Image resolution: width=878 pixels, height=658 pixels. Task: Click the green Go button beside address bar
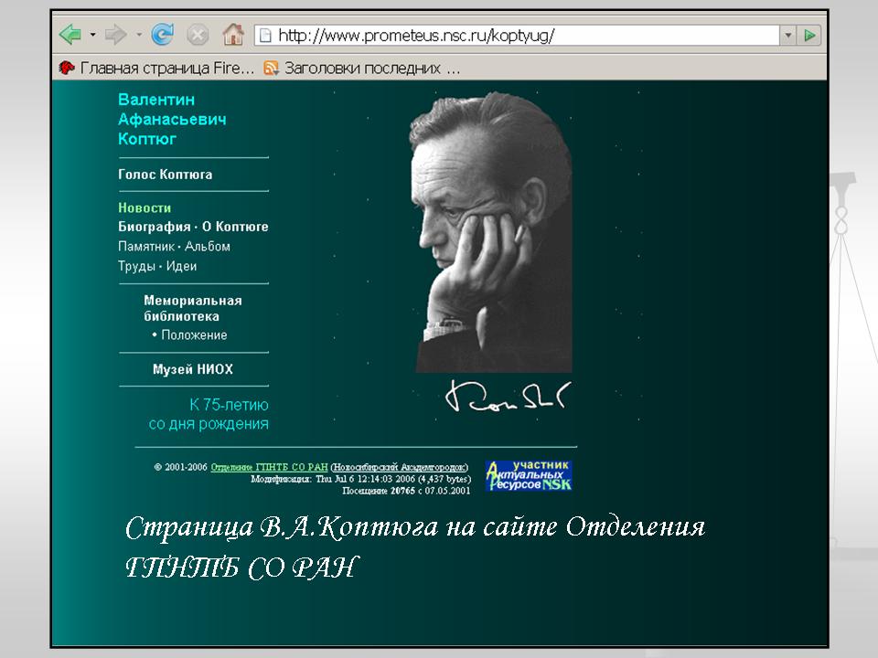click(x=809, y=36)
